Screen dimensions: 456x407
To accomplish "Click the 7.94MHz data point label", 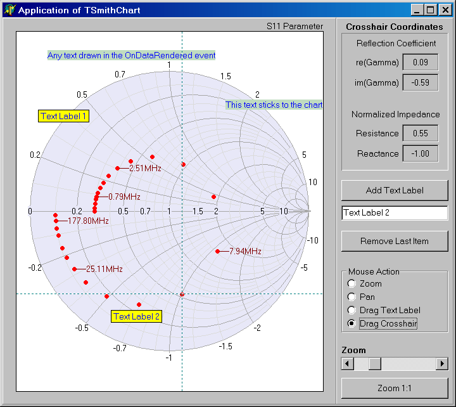I will (x=245, y=251).
